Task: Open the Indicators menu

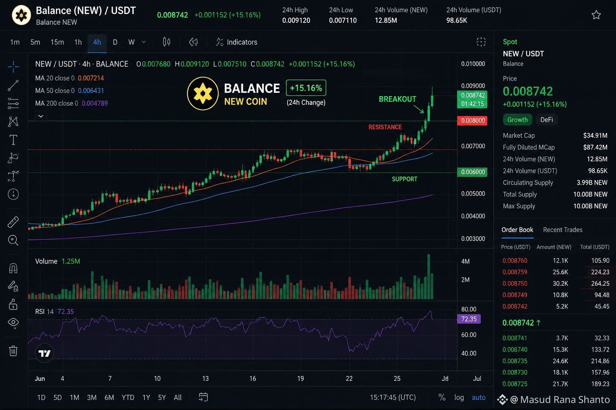Action: [237, 42]
